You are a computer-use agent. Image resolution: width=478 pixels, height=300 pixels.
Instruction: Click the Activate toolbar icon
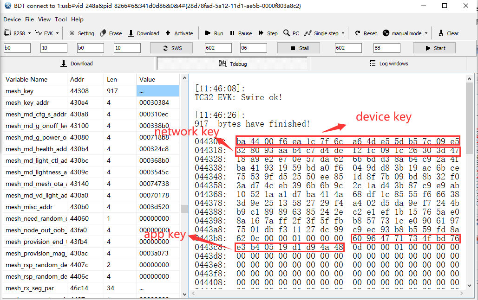168,33
